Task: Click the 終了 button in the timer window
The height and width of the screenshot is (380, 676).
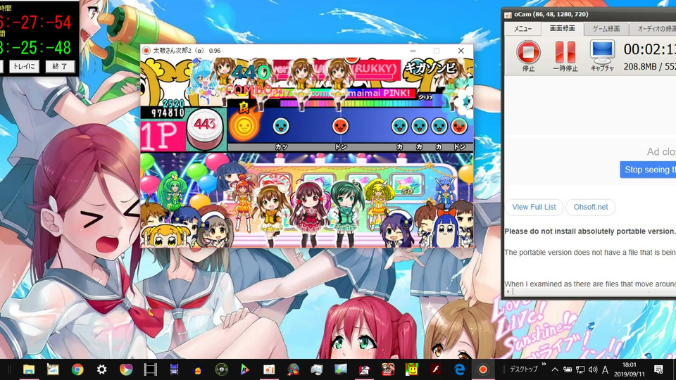Action: [59, 66]
